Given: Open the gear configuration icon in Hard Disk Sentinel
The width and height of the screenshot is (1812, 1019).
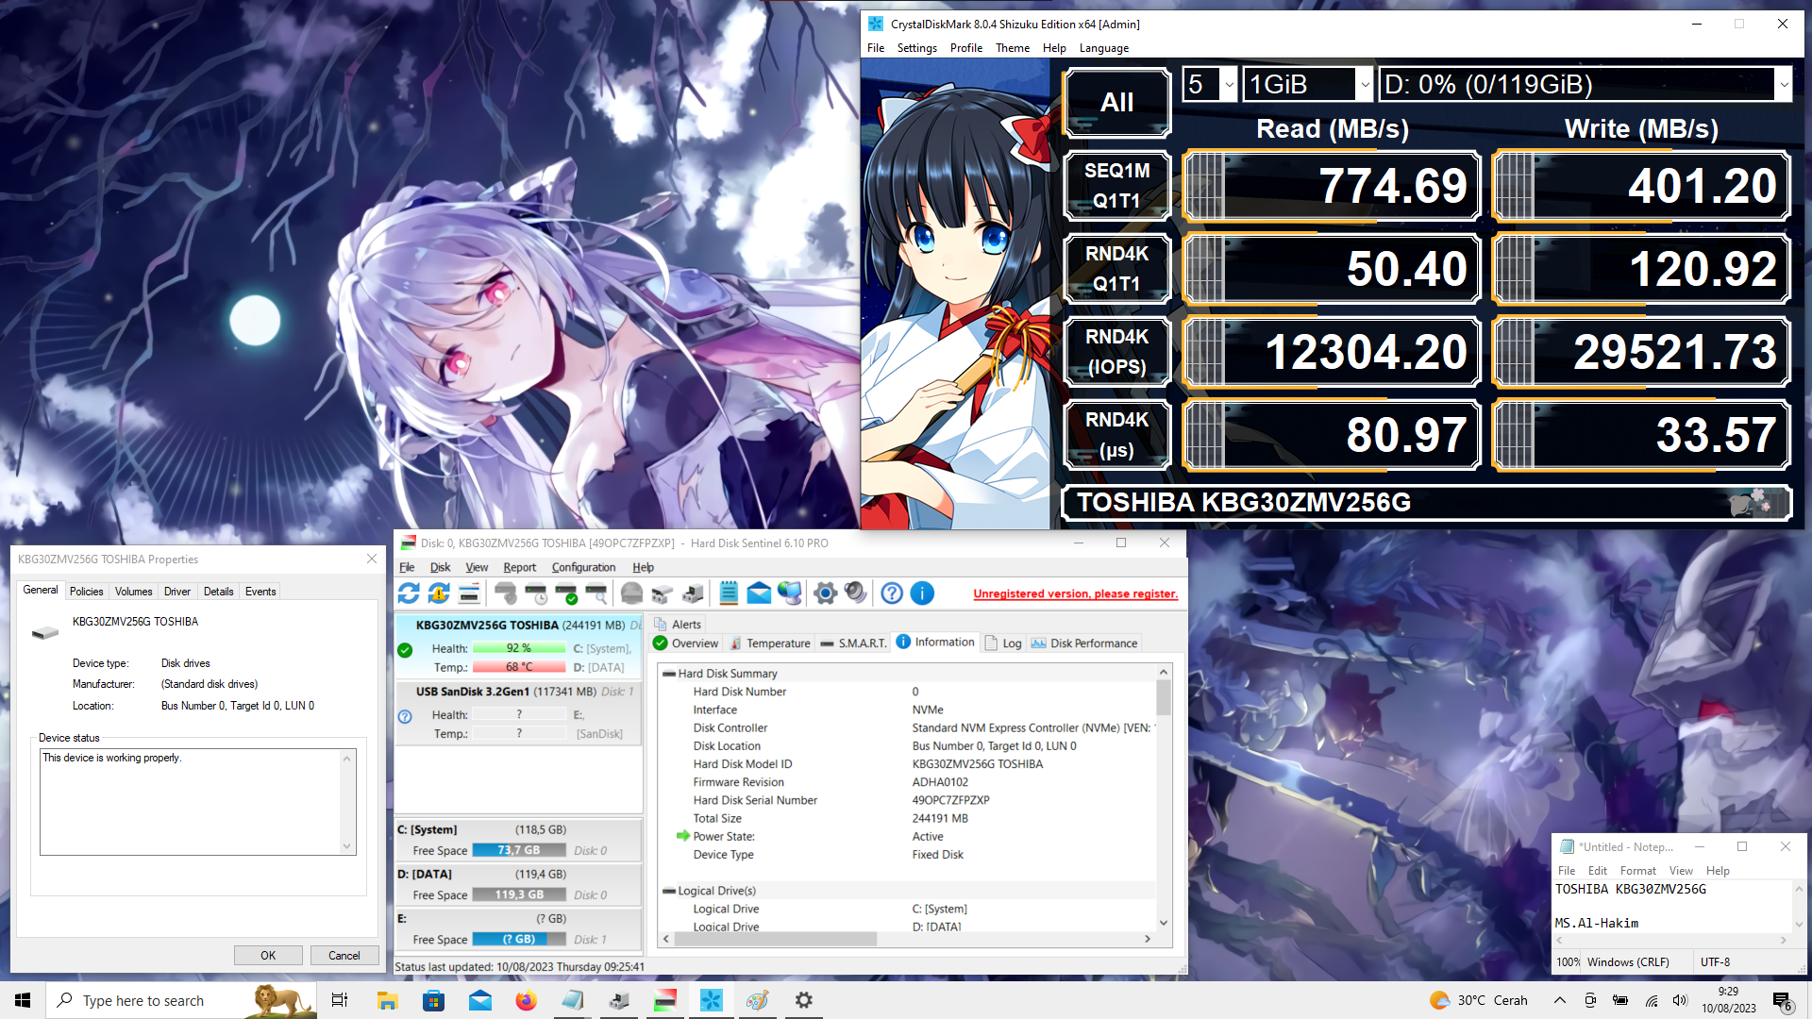Looking at the screenshot, I should coord(826,593).
